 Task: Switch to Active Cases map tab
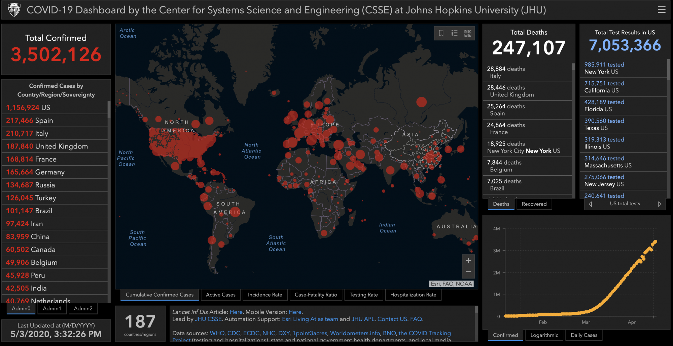(x=221, y=295)
